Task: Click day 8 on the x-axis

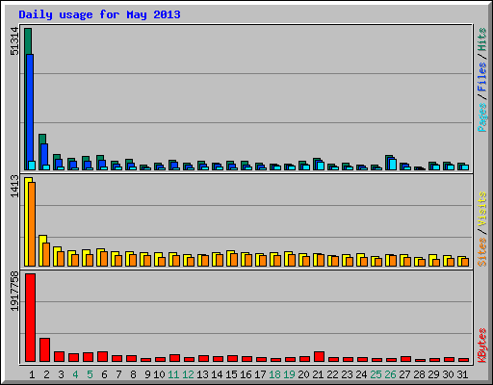Action: pos(133,374)
